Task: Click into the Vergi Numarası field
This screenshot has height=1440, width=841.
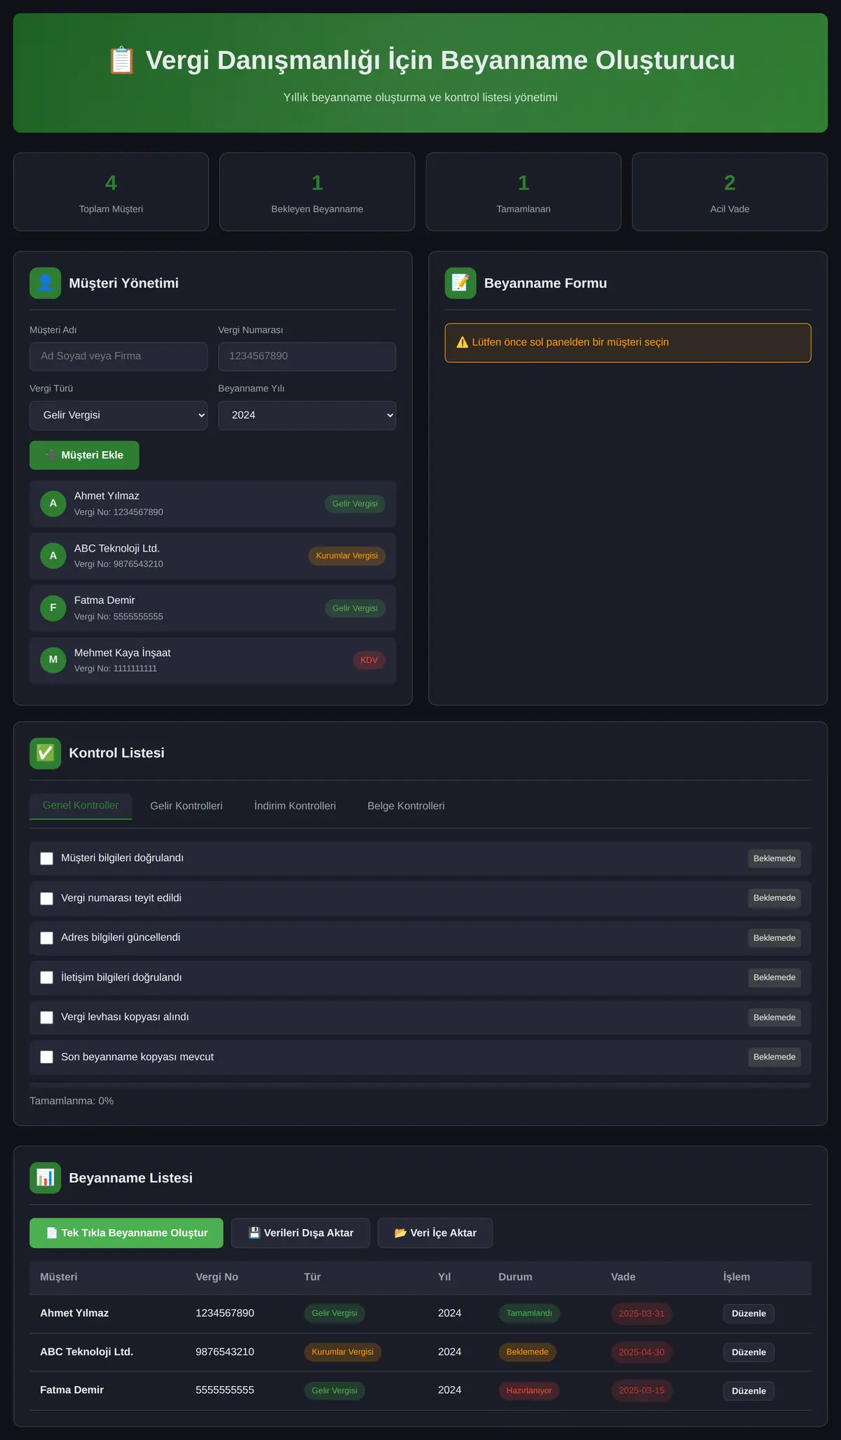Action: click(307, 357)
